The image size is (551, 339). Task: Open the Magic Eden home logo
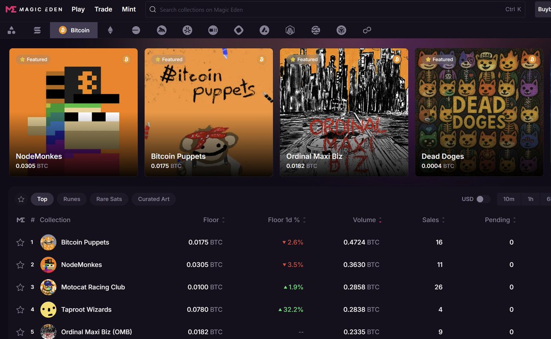(x=34, y=9)
